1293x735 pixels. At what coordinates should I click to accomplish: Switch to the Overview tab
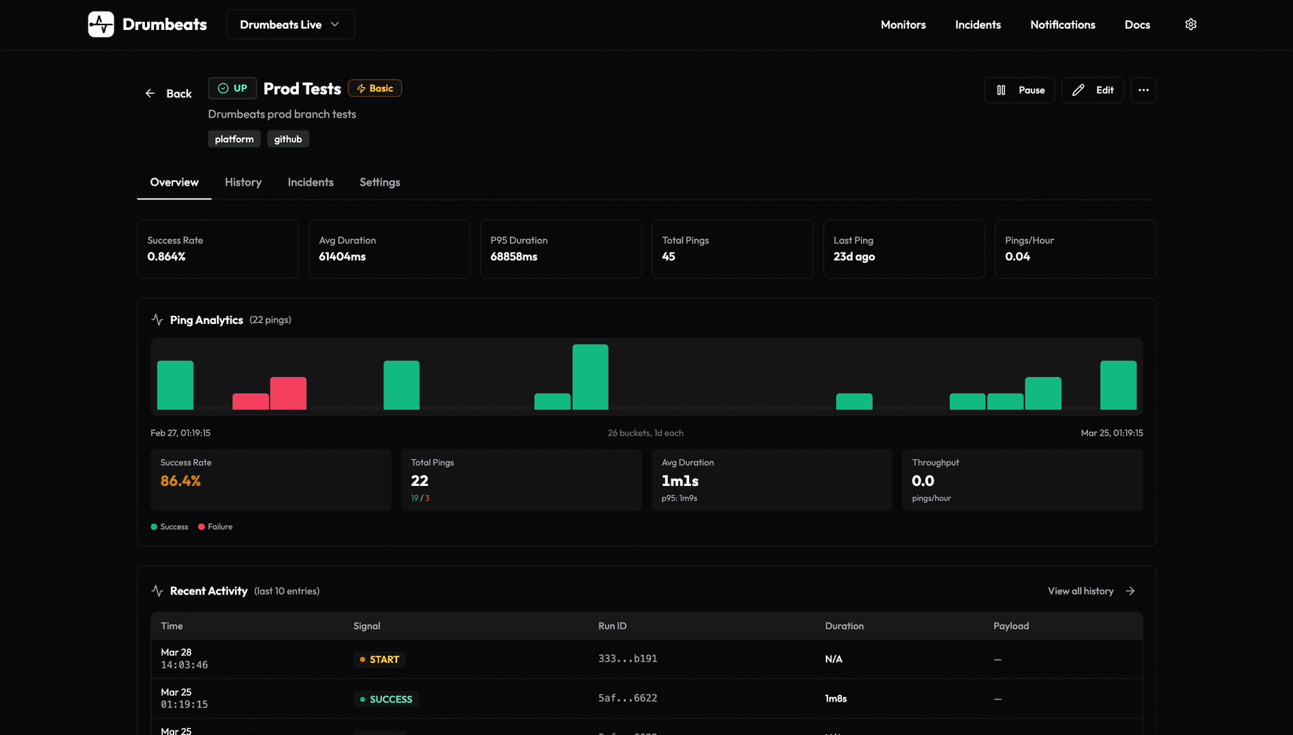click(174, 182)
